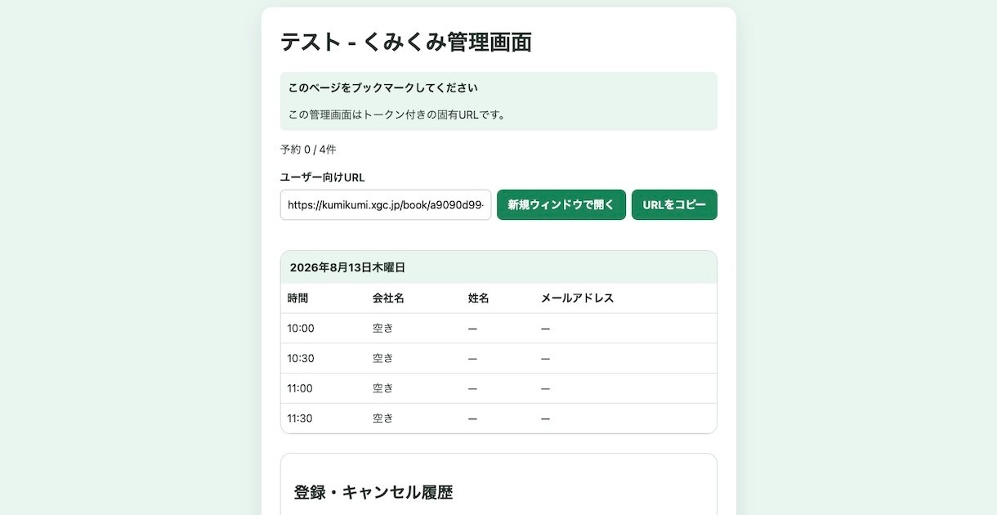Click the 登録・キャンセル履歴 section heading
This screenshot has height=515, width=997.
click(x=373, y=492)
